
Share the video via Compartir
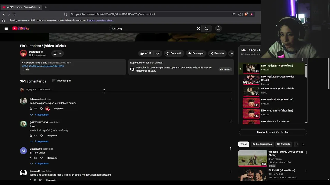(174, 53)
